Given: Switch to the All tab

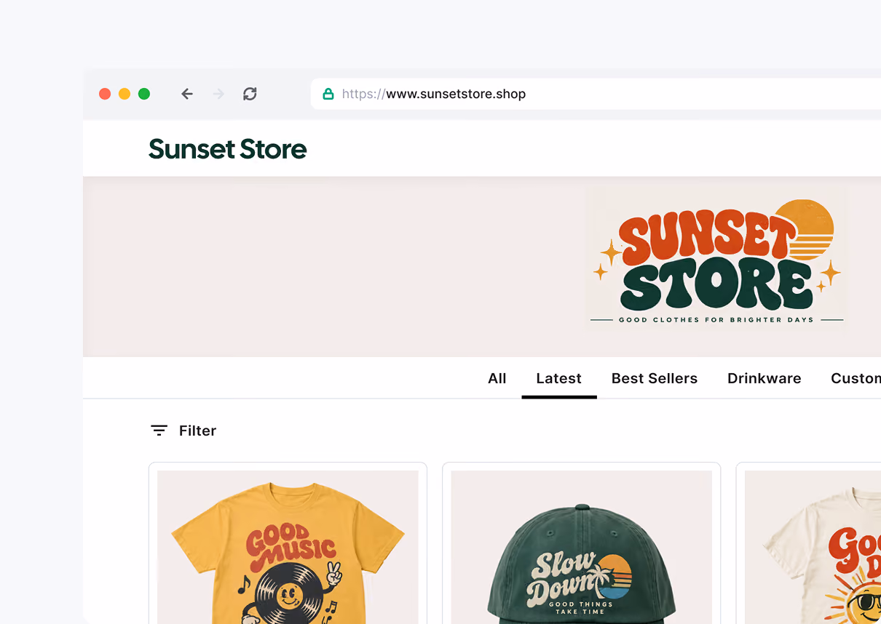Looking at the screenshot, I should coord(497,378).
